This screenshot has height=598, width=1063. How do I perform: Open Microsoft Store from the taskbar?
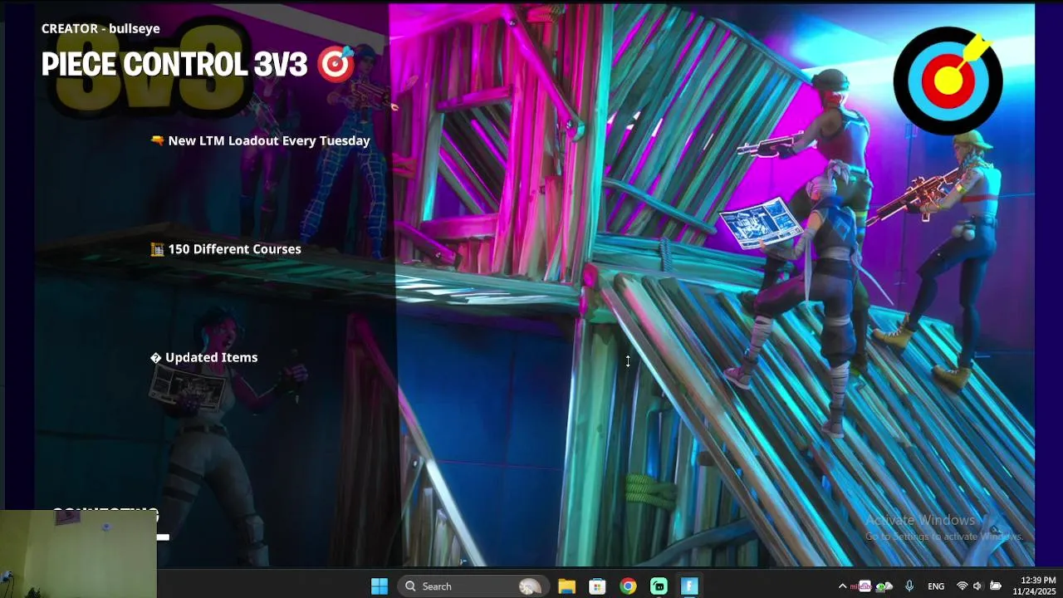(x=597, y=586)
